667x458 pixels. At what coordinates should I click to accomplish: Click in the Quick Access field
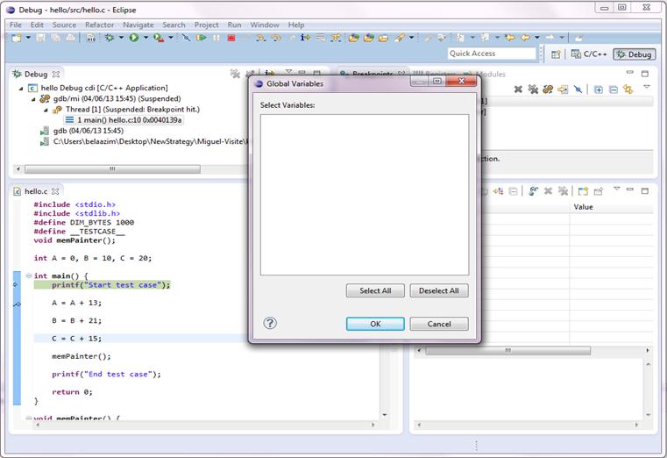[491, 54]
